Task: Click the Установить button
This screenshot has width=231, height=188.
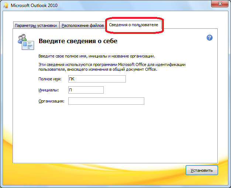Action: click(x=202, y=170)
